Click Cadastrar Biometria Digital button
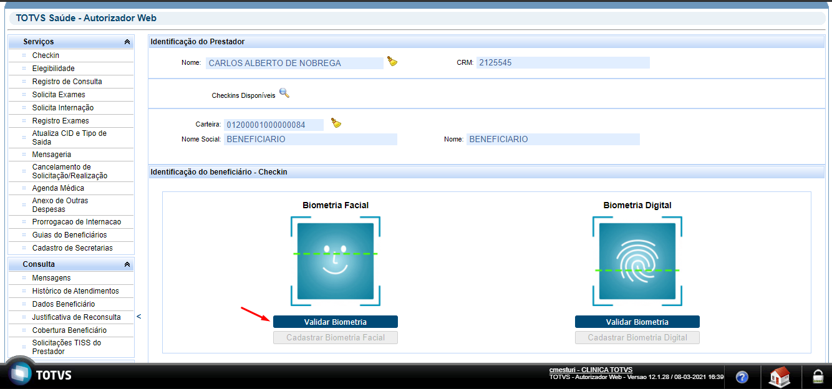The height and width of the screenshot is (389, 832). tap(637, 337)
